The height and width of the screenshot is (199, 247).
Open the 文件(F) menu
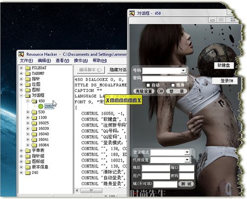point(26,61)
